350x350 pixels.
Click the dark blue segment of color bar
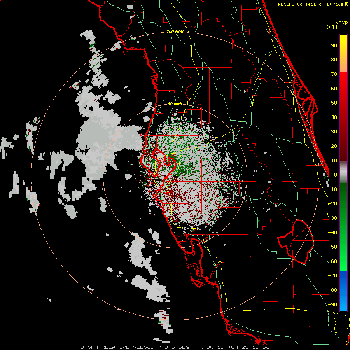pos(343,276)
